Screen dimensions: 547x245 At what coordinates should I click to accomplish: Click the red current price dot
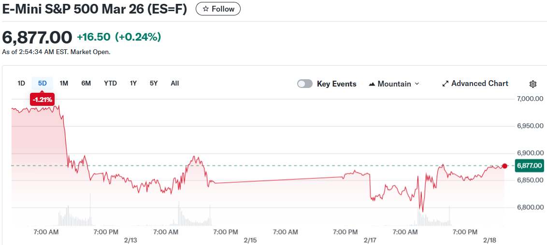tap(504, 166)
